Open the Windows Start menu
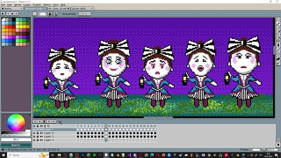 4,155
